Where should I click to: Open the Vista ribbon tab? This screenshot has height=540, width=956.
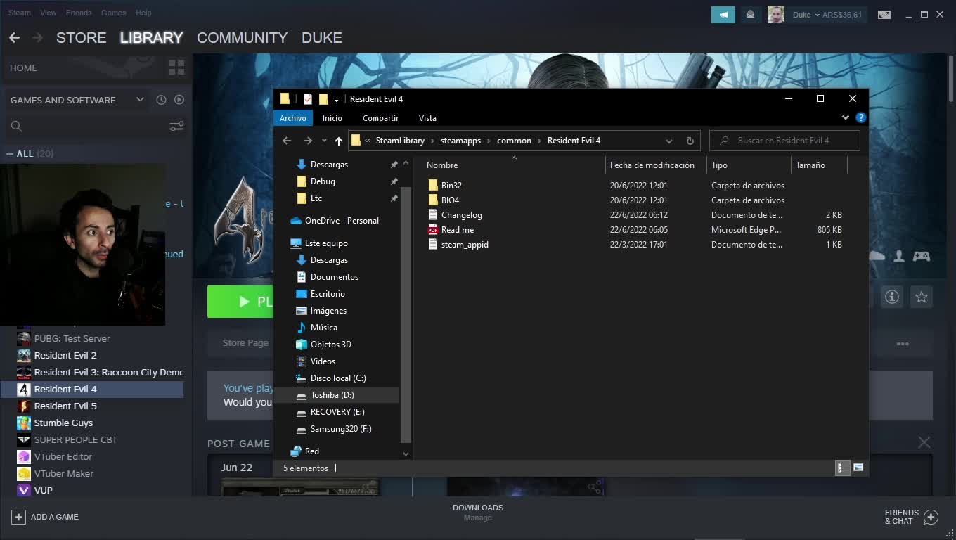point(427,118)
